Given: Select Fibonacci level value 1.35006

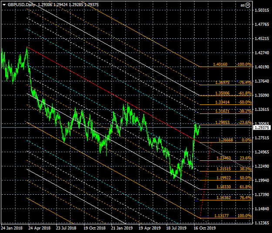Looking at the screenshot, I should (222, 93).
